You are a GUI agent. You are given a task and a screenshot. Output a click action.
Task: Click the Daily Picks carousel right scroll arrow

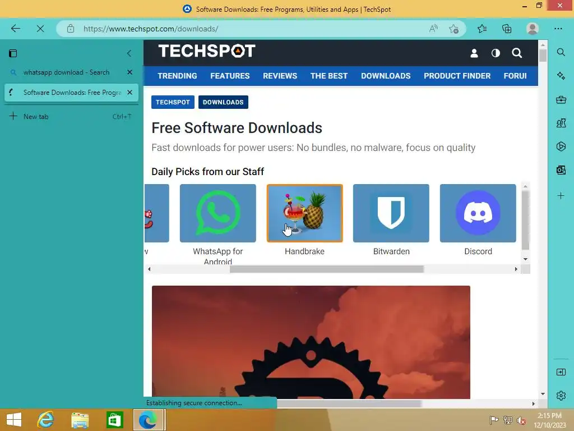tap(516, 269)
